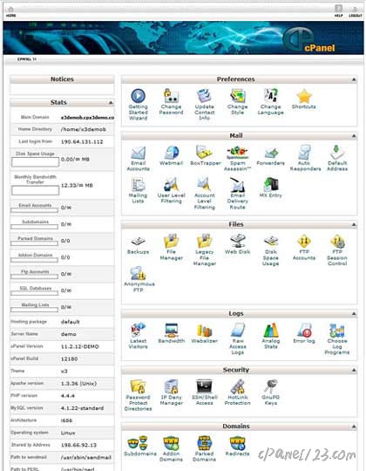Collapse the Domains section
This screenshot has width=366, height=471.
[x=354, y=427]
